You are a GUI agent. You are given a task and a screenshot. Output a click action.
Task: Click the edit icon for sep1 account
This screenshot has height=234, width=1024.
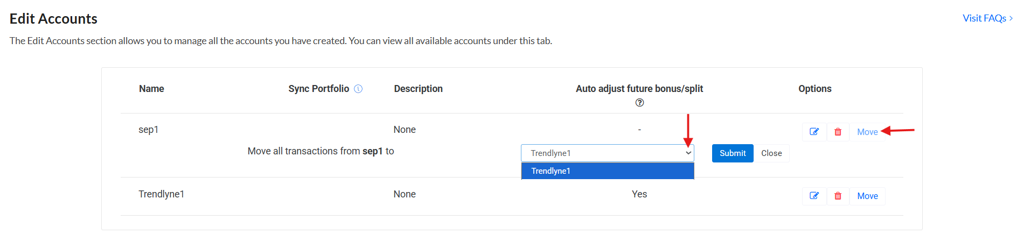[814, 132]
